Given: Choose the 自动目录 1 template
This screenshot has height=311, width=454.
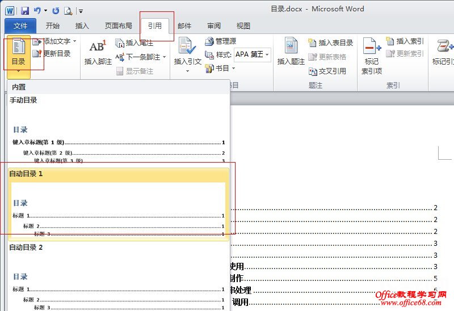Looking at the screenshot, I should pyautogui.click(x=119, y=204).
